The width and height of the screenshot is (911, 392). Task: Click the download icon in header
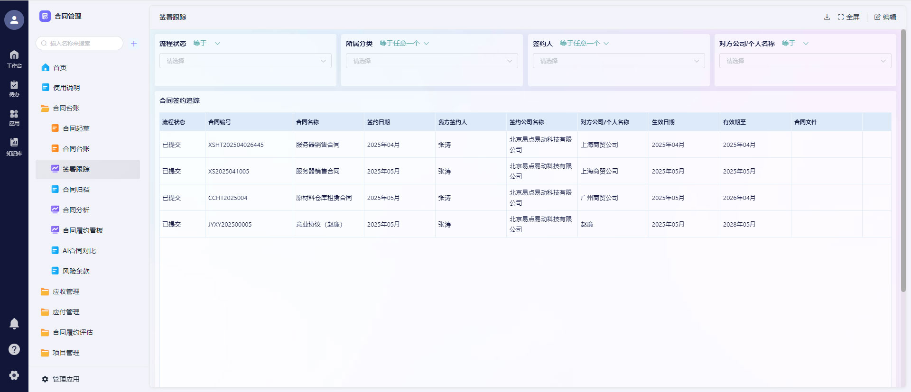827,17
